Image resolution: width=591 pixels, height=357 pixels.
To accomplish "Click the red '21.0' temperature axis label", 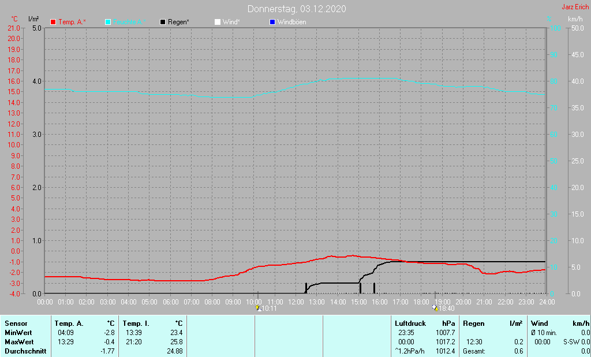I will (x=14, y=28).
